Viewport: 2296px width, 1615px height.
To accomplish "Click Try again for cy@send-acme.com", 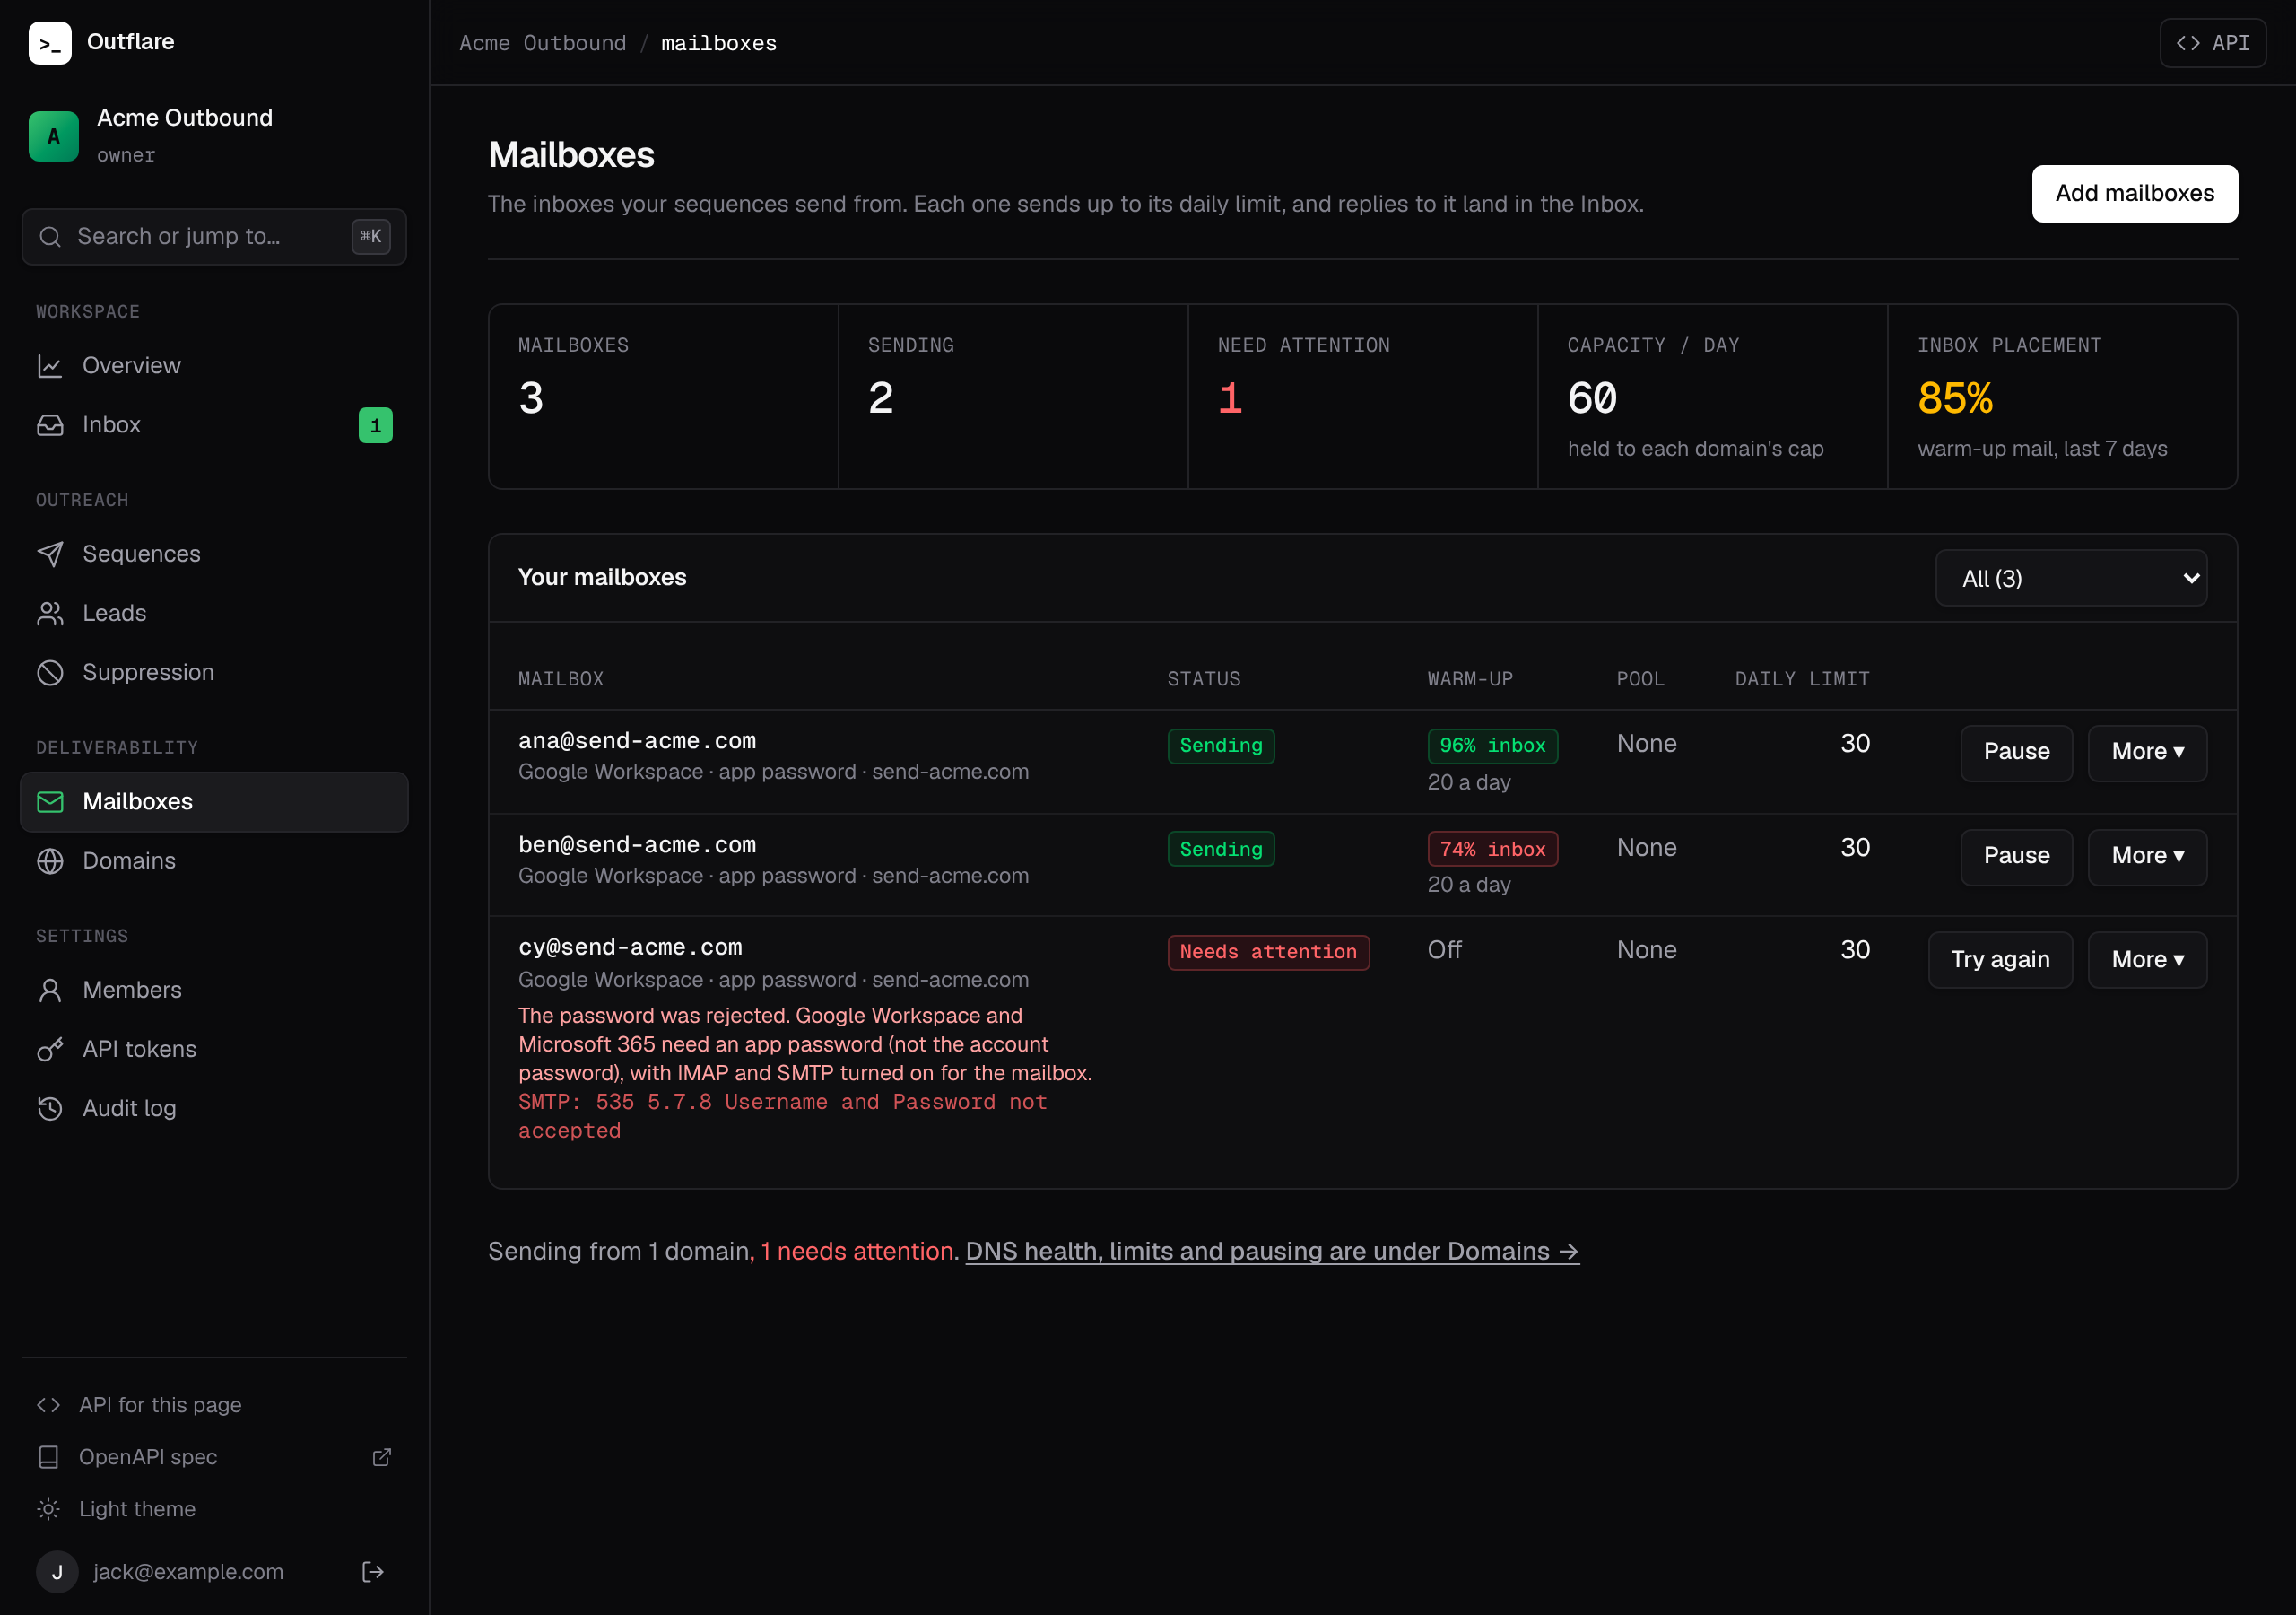I will point(2000,961).
